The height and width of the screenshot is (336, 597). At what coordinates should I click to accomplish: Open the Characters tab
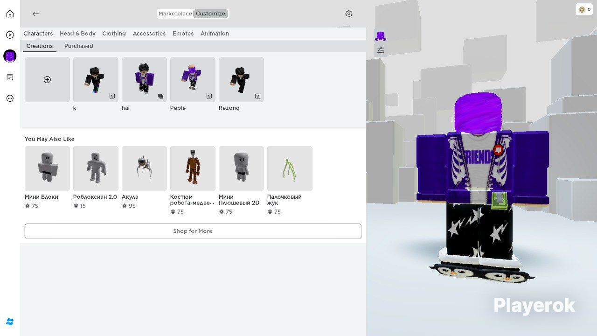pos(38,34)
